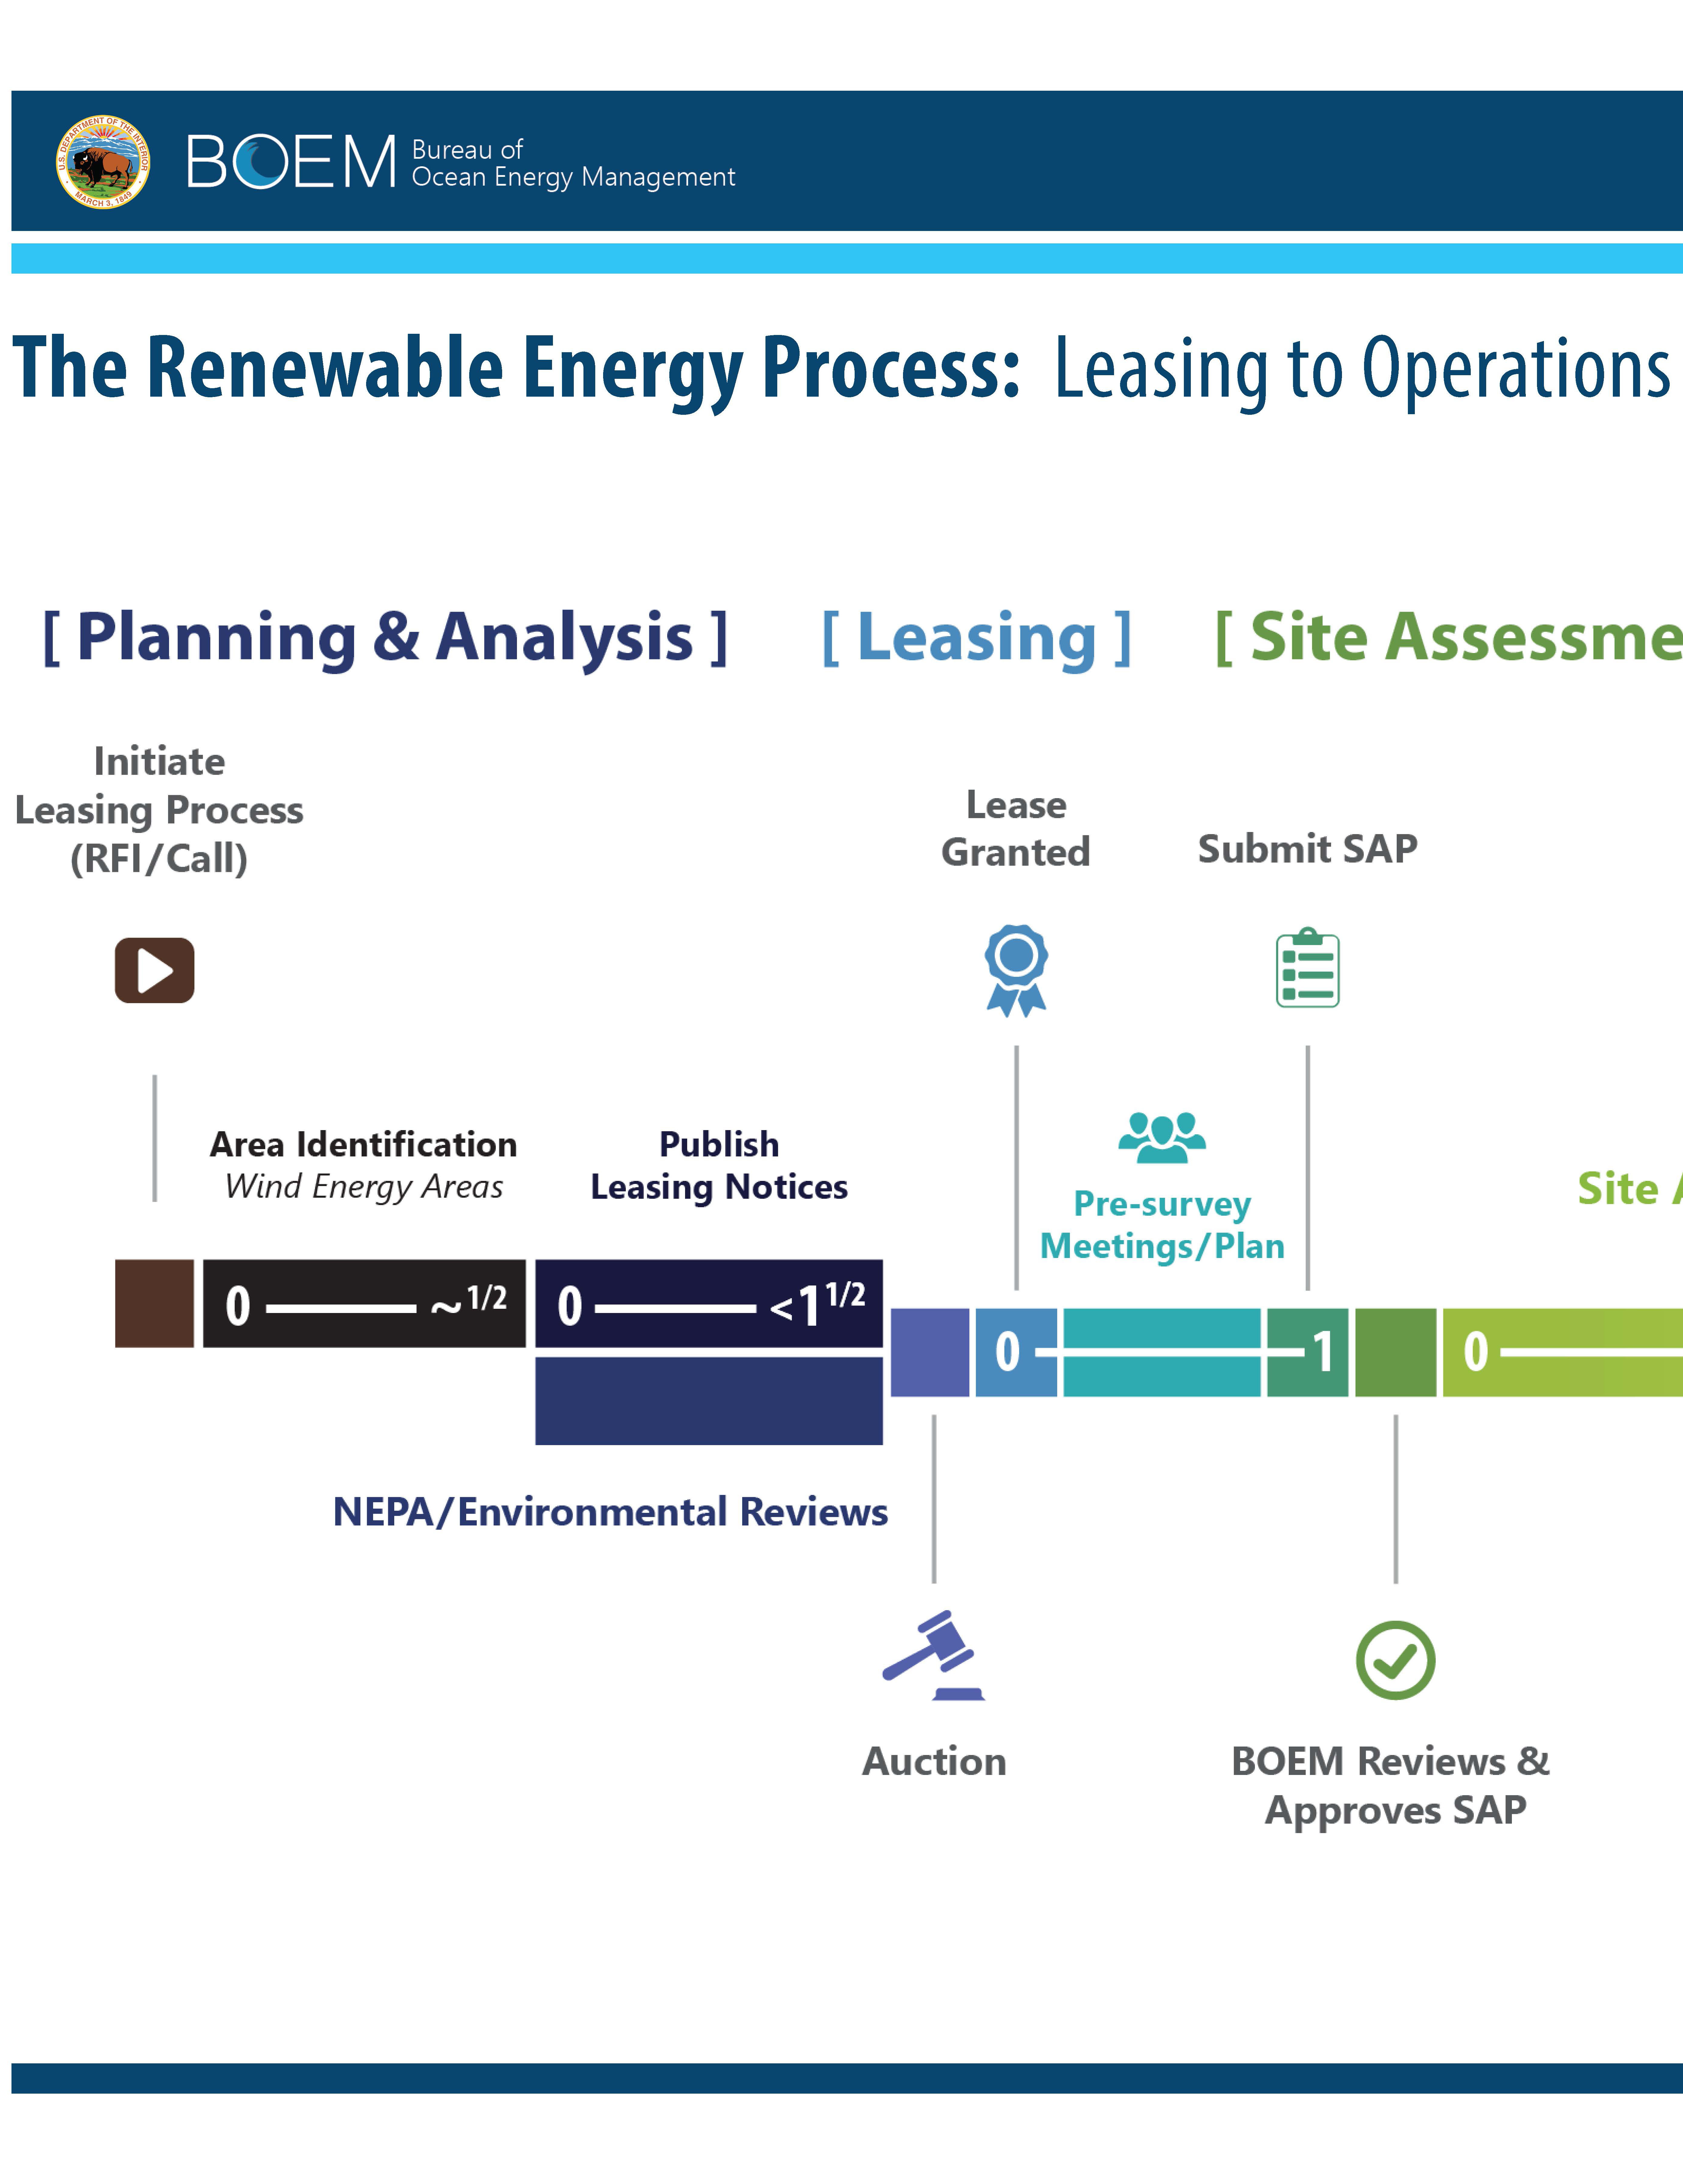Click the blue timeline block marked 0
Viewport: 1683px width, 2184px height.
(x=1016, y=1352)
